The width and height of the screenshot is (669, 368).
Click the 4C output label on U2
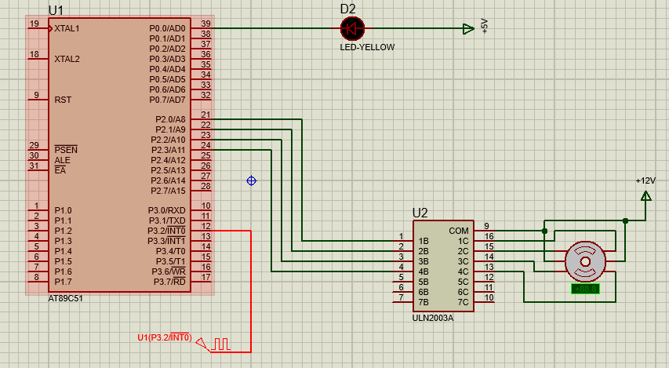tap(464, 271)
